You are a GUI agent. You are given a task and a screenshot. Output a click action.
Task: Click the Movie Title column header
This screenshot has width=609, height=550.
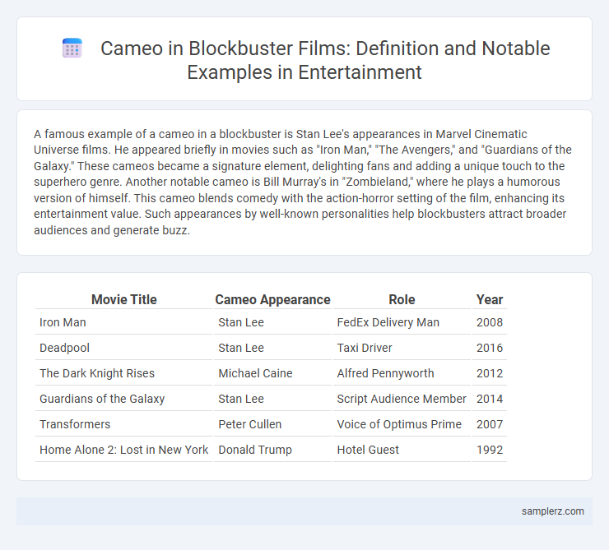[x=124, y=299]
